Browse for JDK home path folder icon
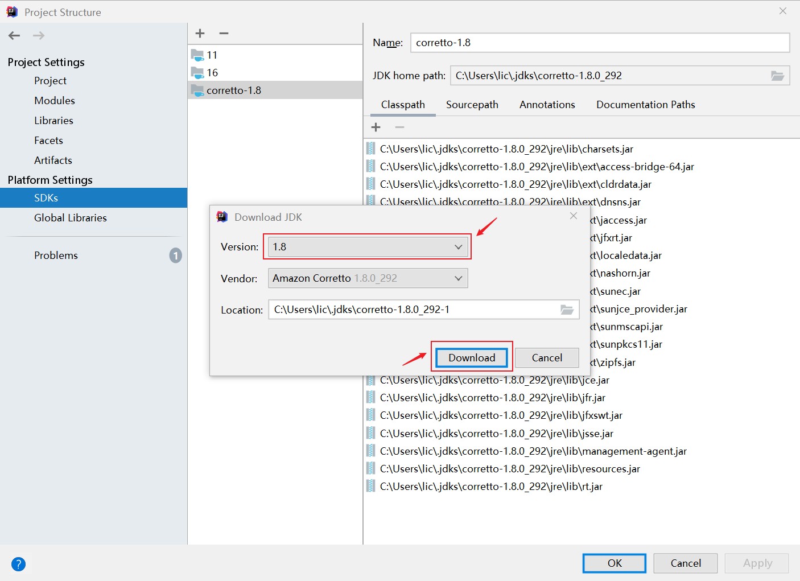This screenshot has width=800, height=581. [x=777, y=76]
